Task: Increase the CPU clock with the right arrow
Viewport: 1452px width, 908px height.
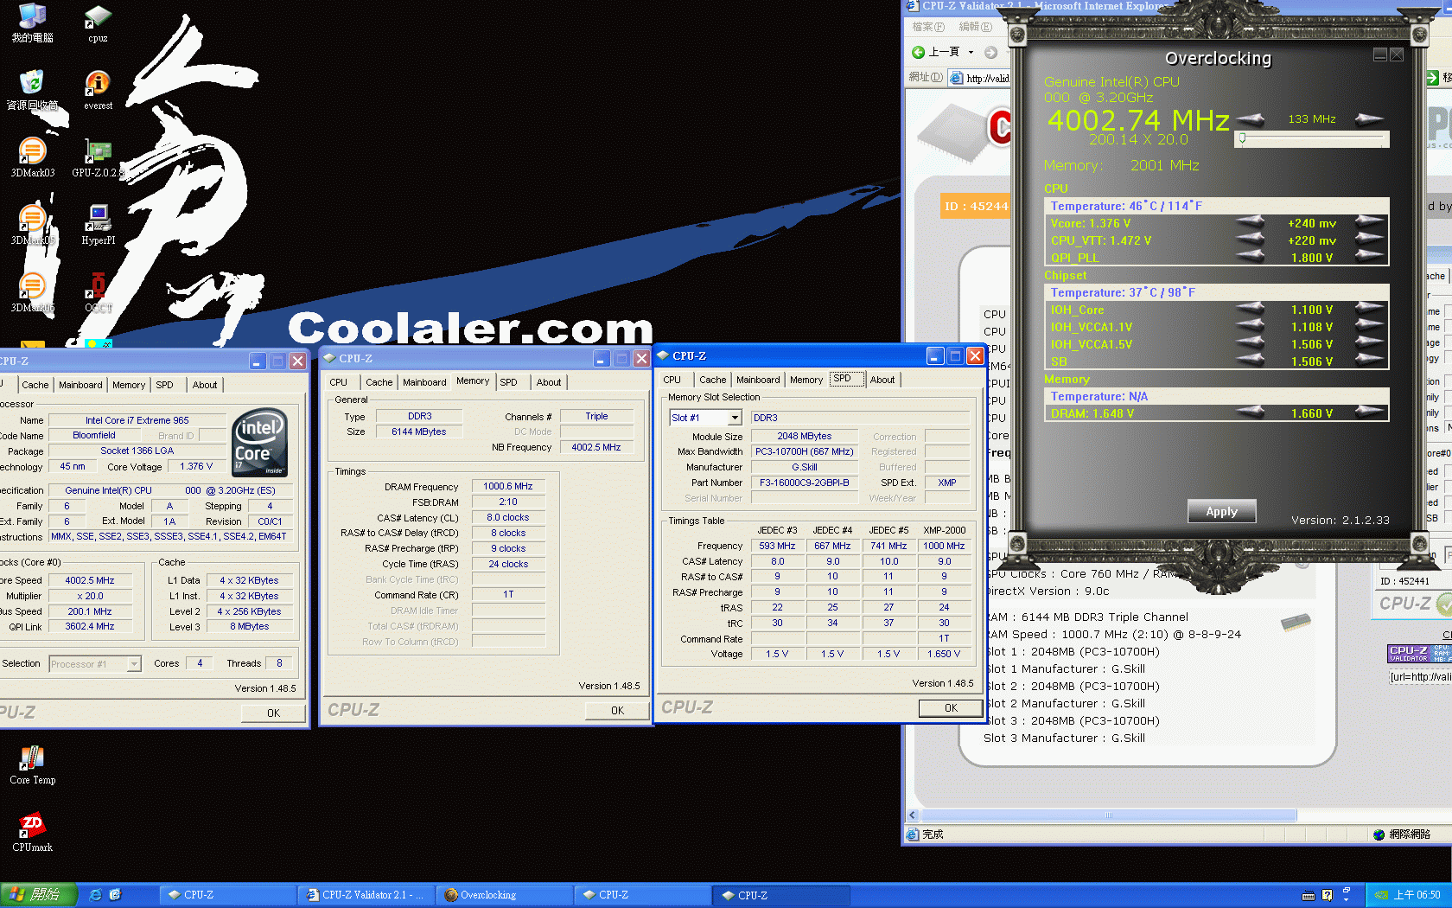Action: pyautogui.click(x=1369, y=119)
